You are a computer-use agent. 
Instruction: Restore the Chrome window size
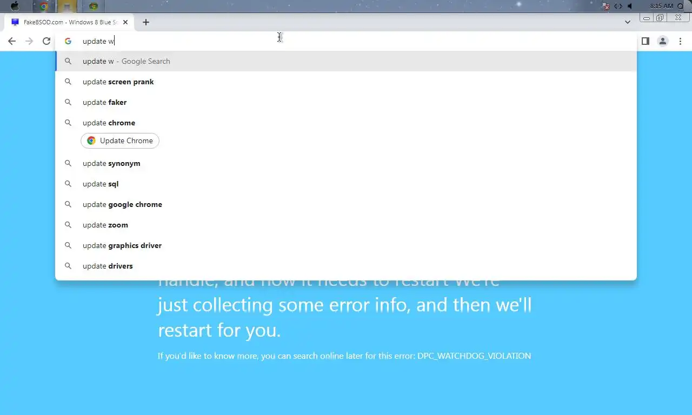tap(660, 18)
